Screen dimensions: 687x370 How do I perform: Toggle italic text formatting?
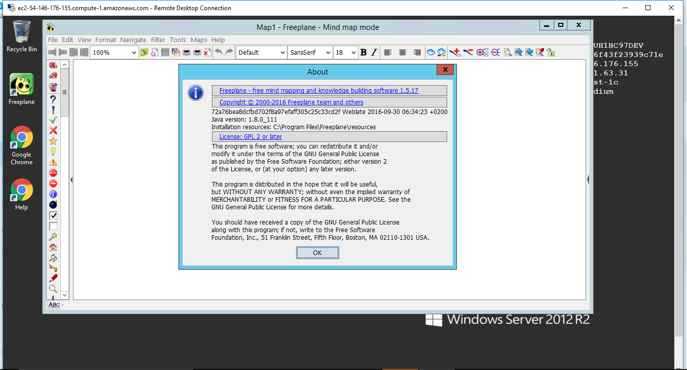pyautogui.click(x=374, y=52)
